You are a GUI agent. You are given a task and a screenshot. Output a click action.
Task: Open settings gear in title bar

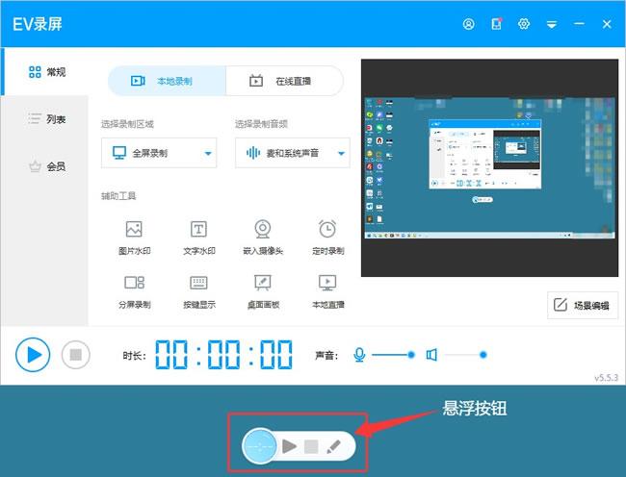[x=524, y=24]
